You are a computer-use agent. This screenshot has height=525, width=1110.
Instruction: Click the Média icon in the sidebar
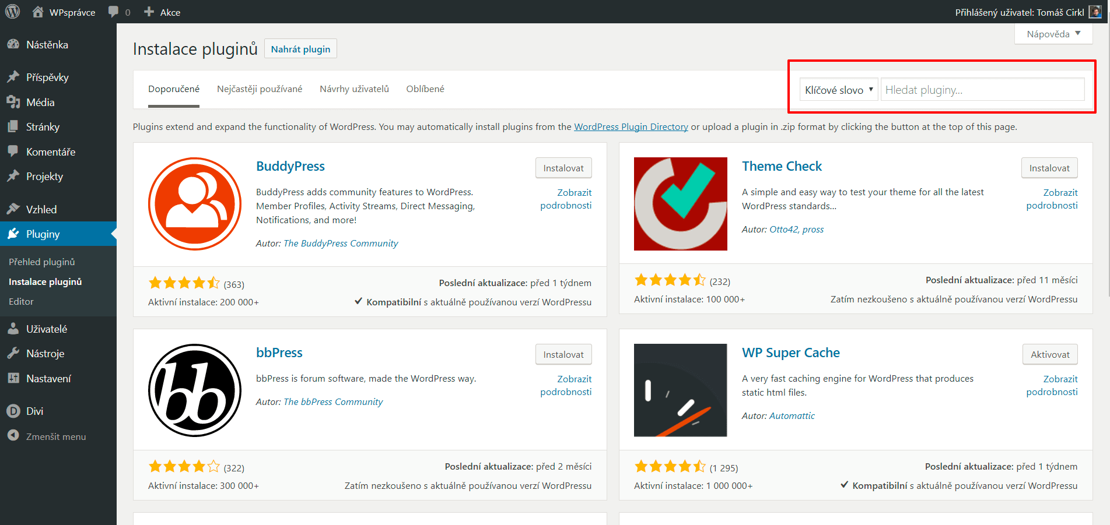point(13,102)
